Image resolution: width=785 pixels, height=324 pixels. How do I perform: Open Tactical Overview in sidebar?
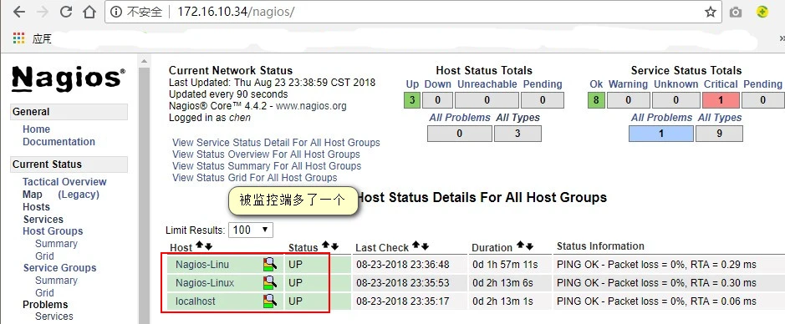[64, 181]
